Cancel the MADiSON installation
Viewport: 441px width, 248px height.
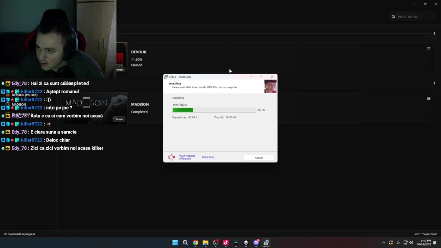pos(259,158)
